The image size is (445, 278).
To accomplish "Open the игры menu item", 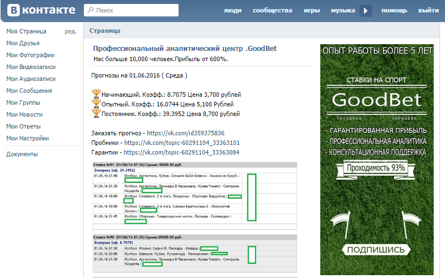I will 312,11.
